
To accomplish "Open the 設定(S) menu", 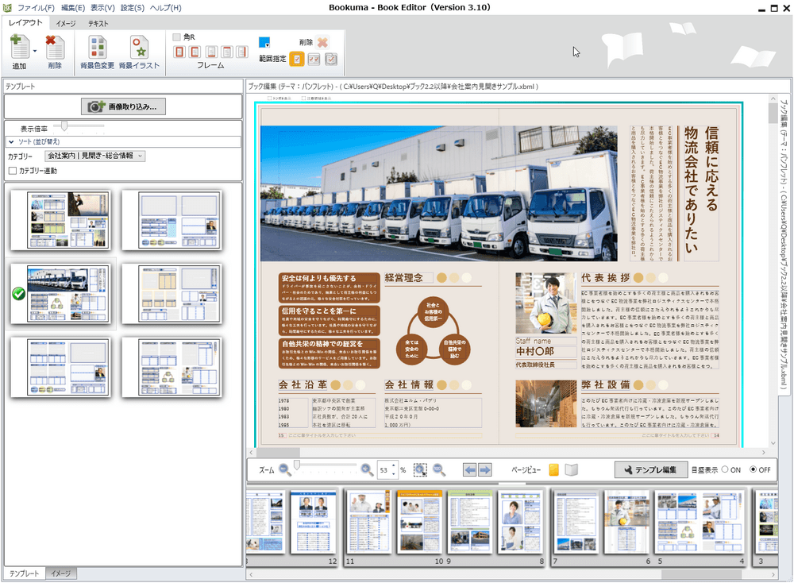I will pos(133,8).
